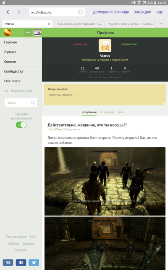Viewport: 168px width, 270px height.
Task: Switch to 'по рейтингу' sorting tab
Action: [107, 112]
